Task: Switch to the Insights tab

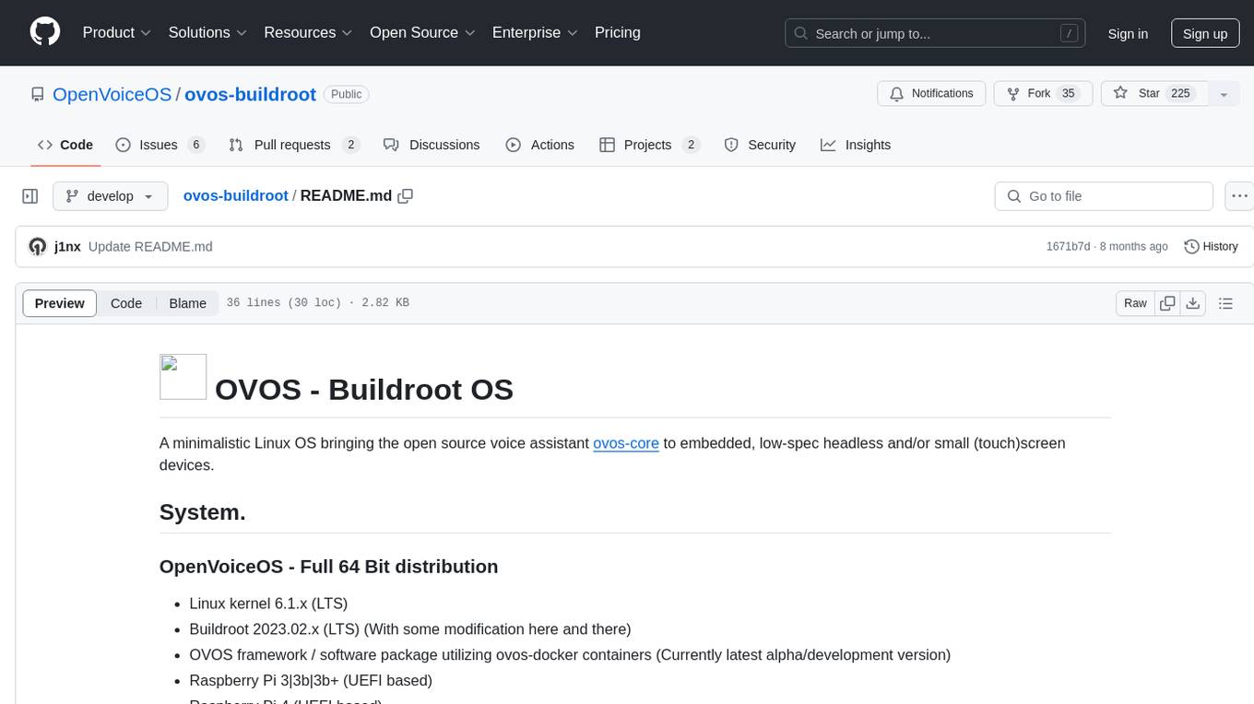Action: pos(856,145)
